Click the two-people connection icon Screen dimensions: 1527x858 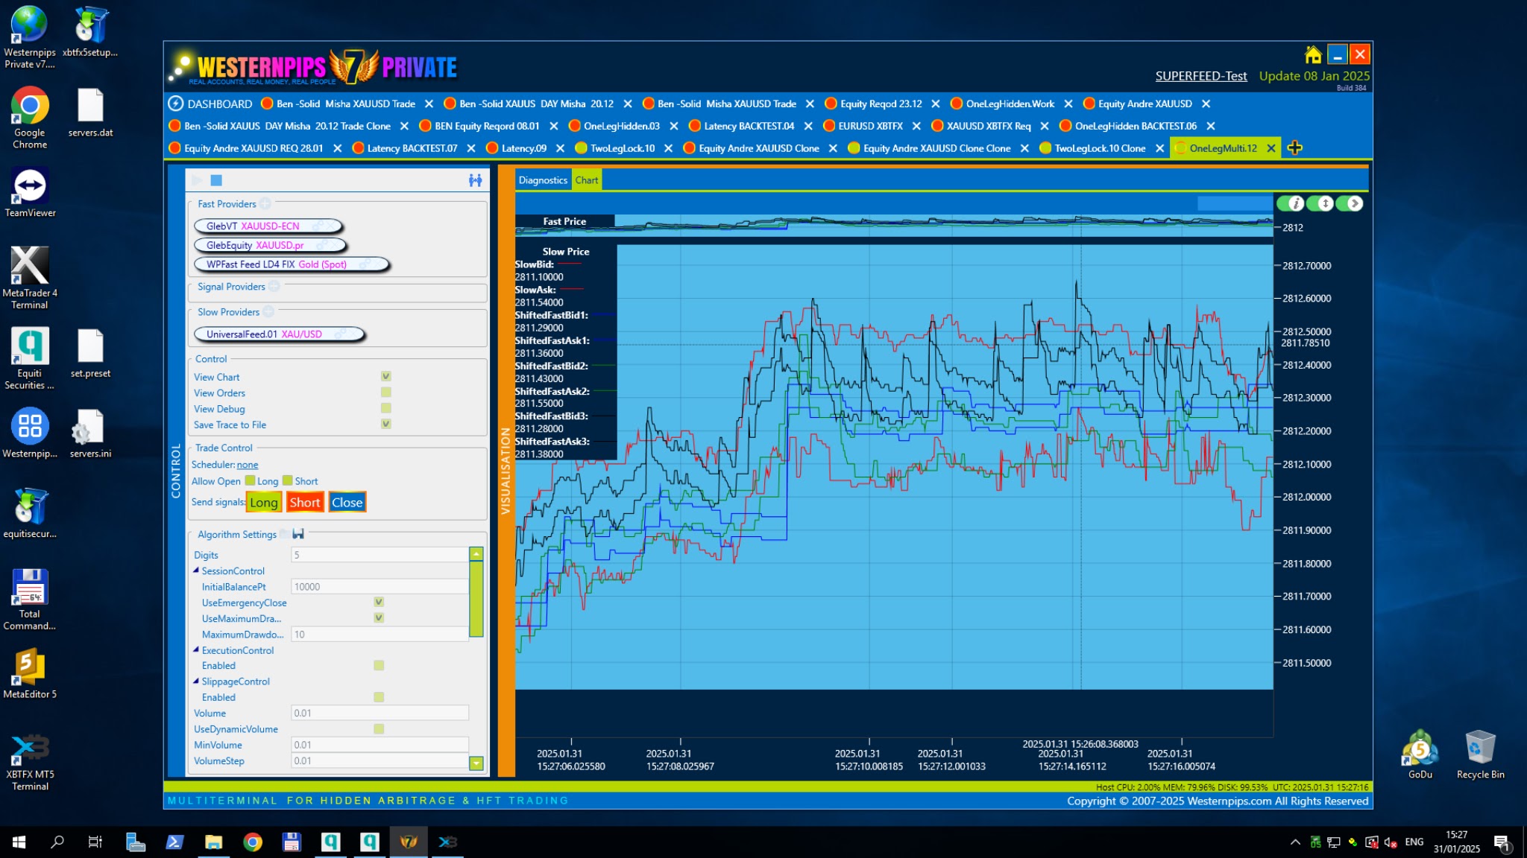click(475, 180)
